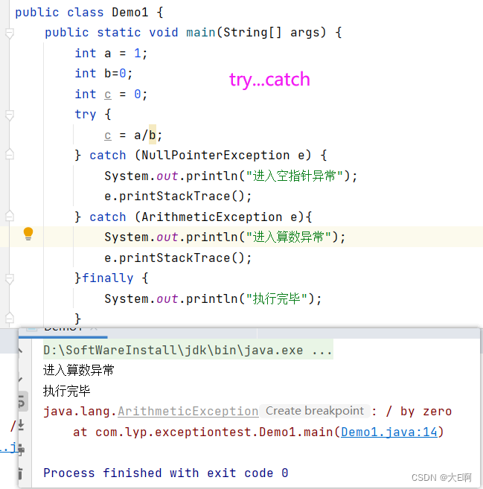This screenshot has height=489, width=483.
Task: Toggle the soft-wrap icon in console toolbar
Action: [x=20, y=403]
